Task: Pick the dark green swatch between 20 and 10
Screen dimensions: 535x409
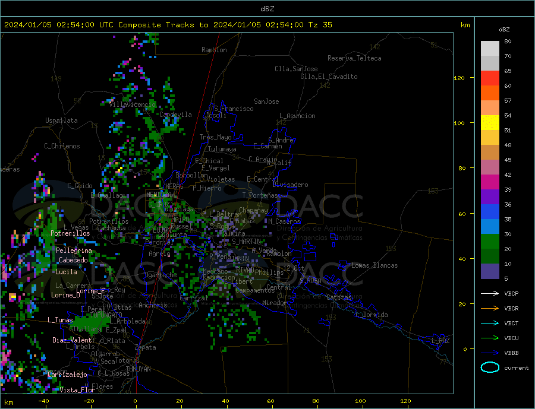Action: pos(490,256)
